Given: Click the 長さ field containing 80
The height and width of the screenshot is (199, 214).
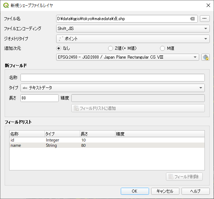Looking at the screenshot, I should click(40, 98).
